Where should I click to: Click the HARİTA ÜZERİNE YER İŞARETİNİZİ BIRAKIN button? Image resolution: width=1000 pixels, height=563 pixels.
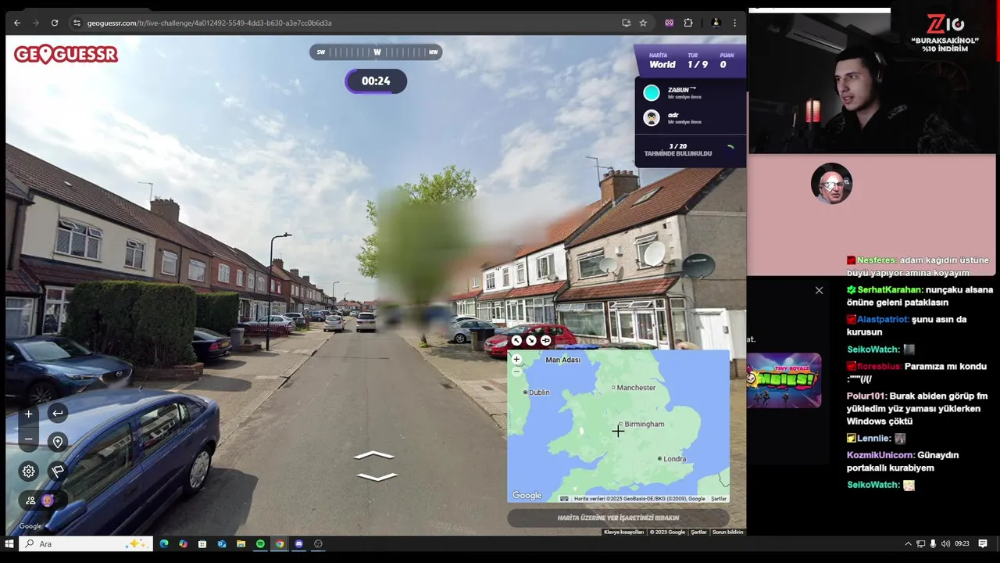(618, 518)
